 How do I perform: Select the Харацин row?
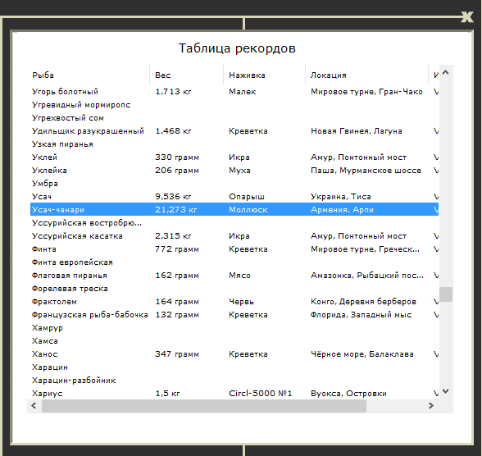point(234,367)
